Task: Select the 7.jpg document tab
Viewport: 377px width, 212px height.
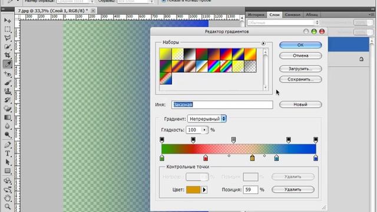Action: (x=53, y=11)
